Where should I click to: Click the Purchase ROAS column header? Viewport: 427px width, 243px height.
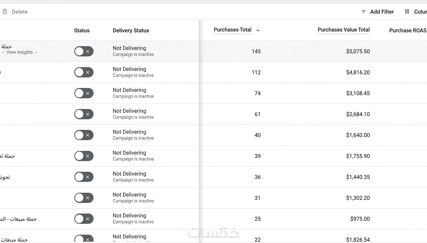pyautogui.click(x=407, y=30)
